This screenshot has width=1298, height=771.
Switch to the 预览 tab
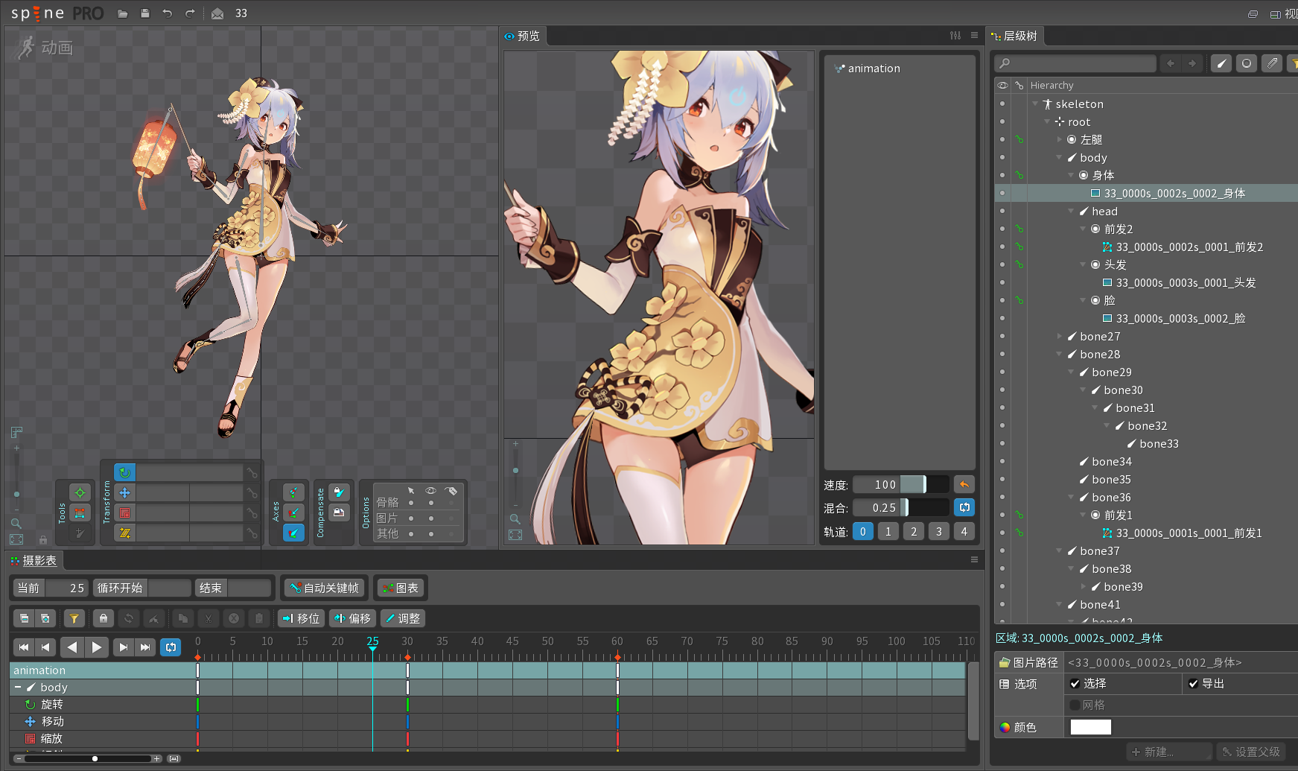(522, 36)
